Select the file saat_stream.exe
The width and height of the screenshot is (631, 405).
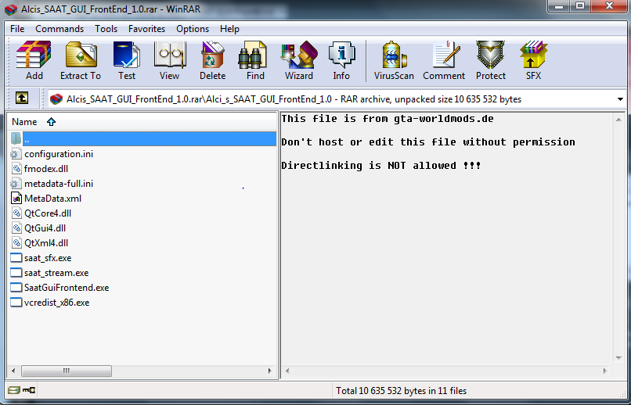pyautogui.click(x=56, y=273)
